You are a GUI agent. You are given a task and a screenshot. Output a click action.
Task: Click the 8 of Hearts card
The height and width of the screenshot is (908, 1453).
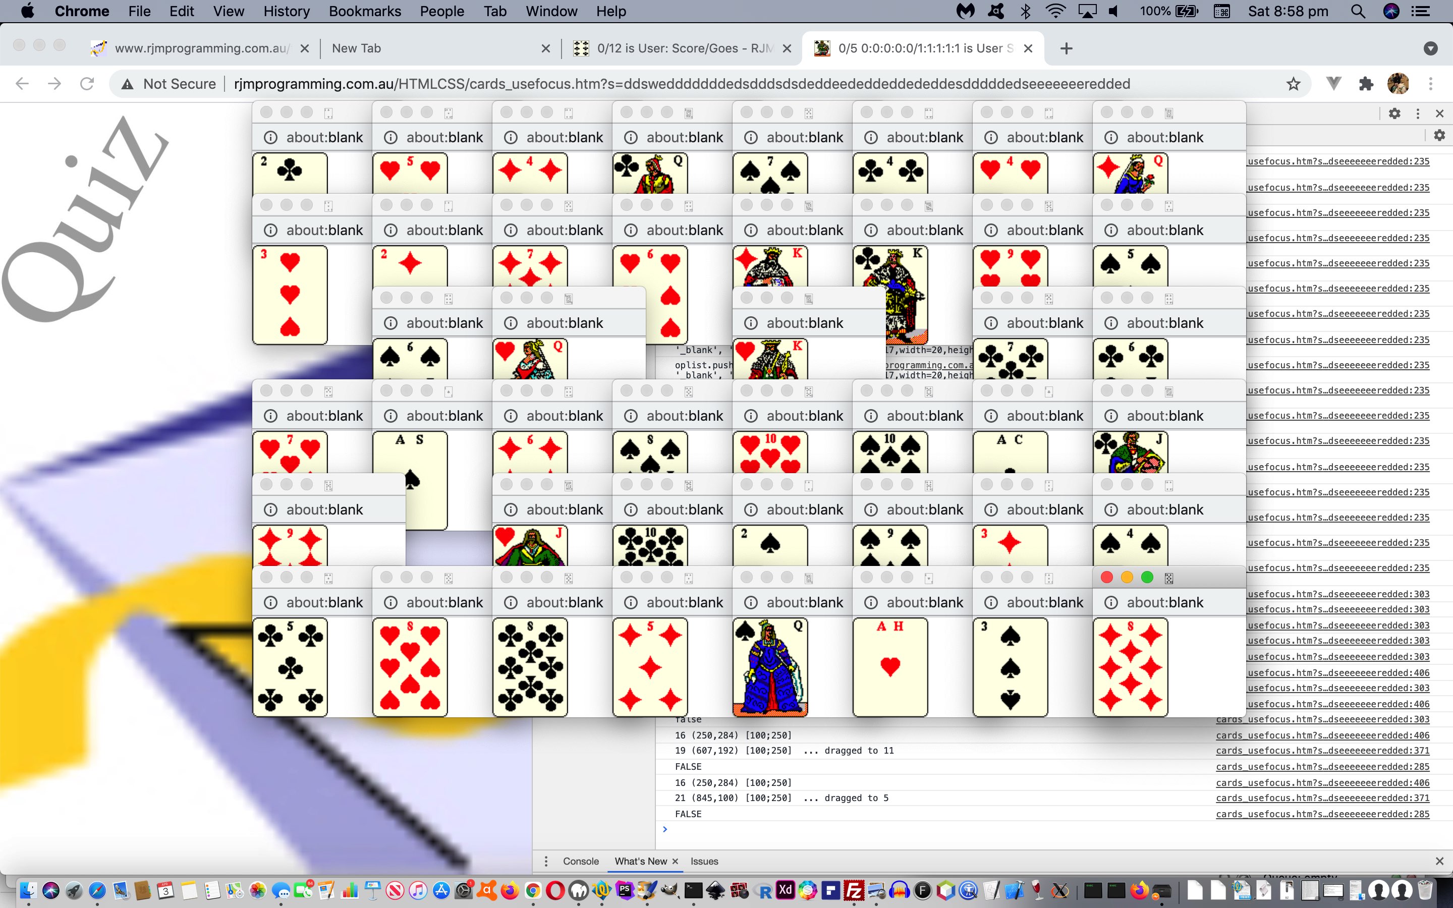[x=410, y=667]
